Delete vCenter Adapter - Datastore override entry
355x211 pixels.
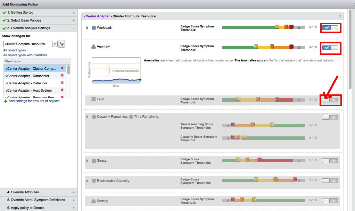coord(62,83)
